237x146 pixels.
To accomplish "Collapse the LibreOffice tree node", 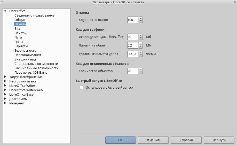I will coord(5,11).
